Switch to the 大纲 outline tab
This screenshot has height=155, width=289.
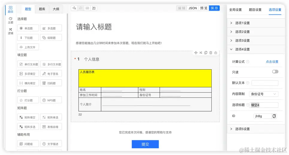point(56,9)
